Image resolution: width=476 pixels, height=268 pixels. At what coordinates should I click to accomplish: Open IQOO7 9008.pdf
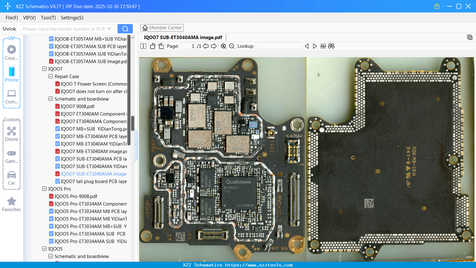[78, 106]
